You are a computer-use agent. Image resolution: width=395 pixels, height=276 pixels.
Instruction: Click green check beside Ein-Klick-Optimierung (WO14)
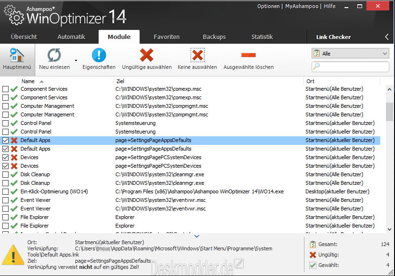click(14, 191)
